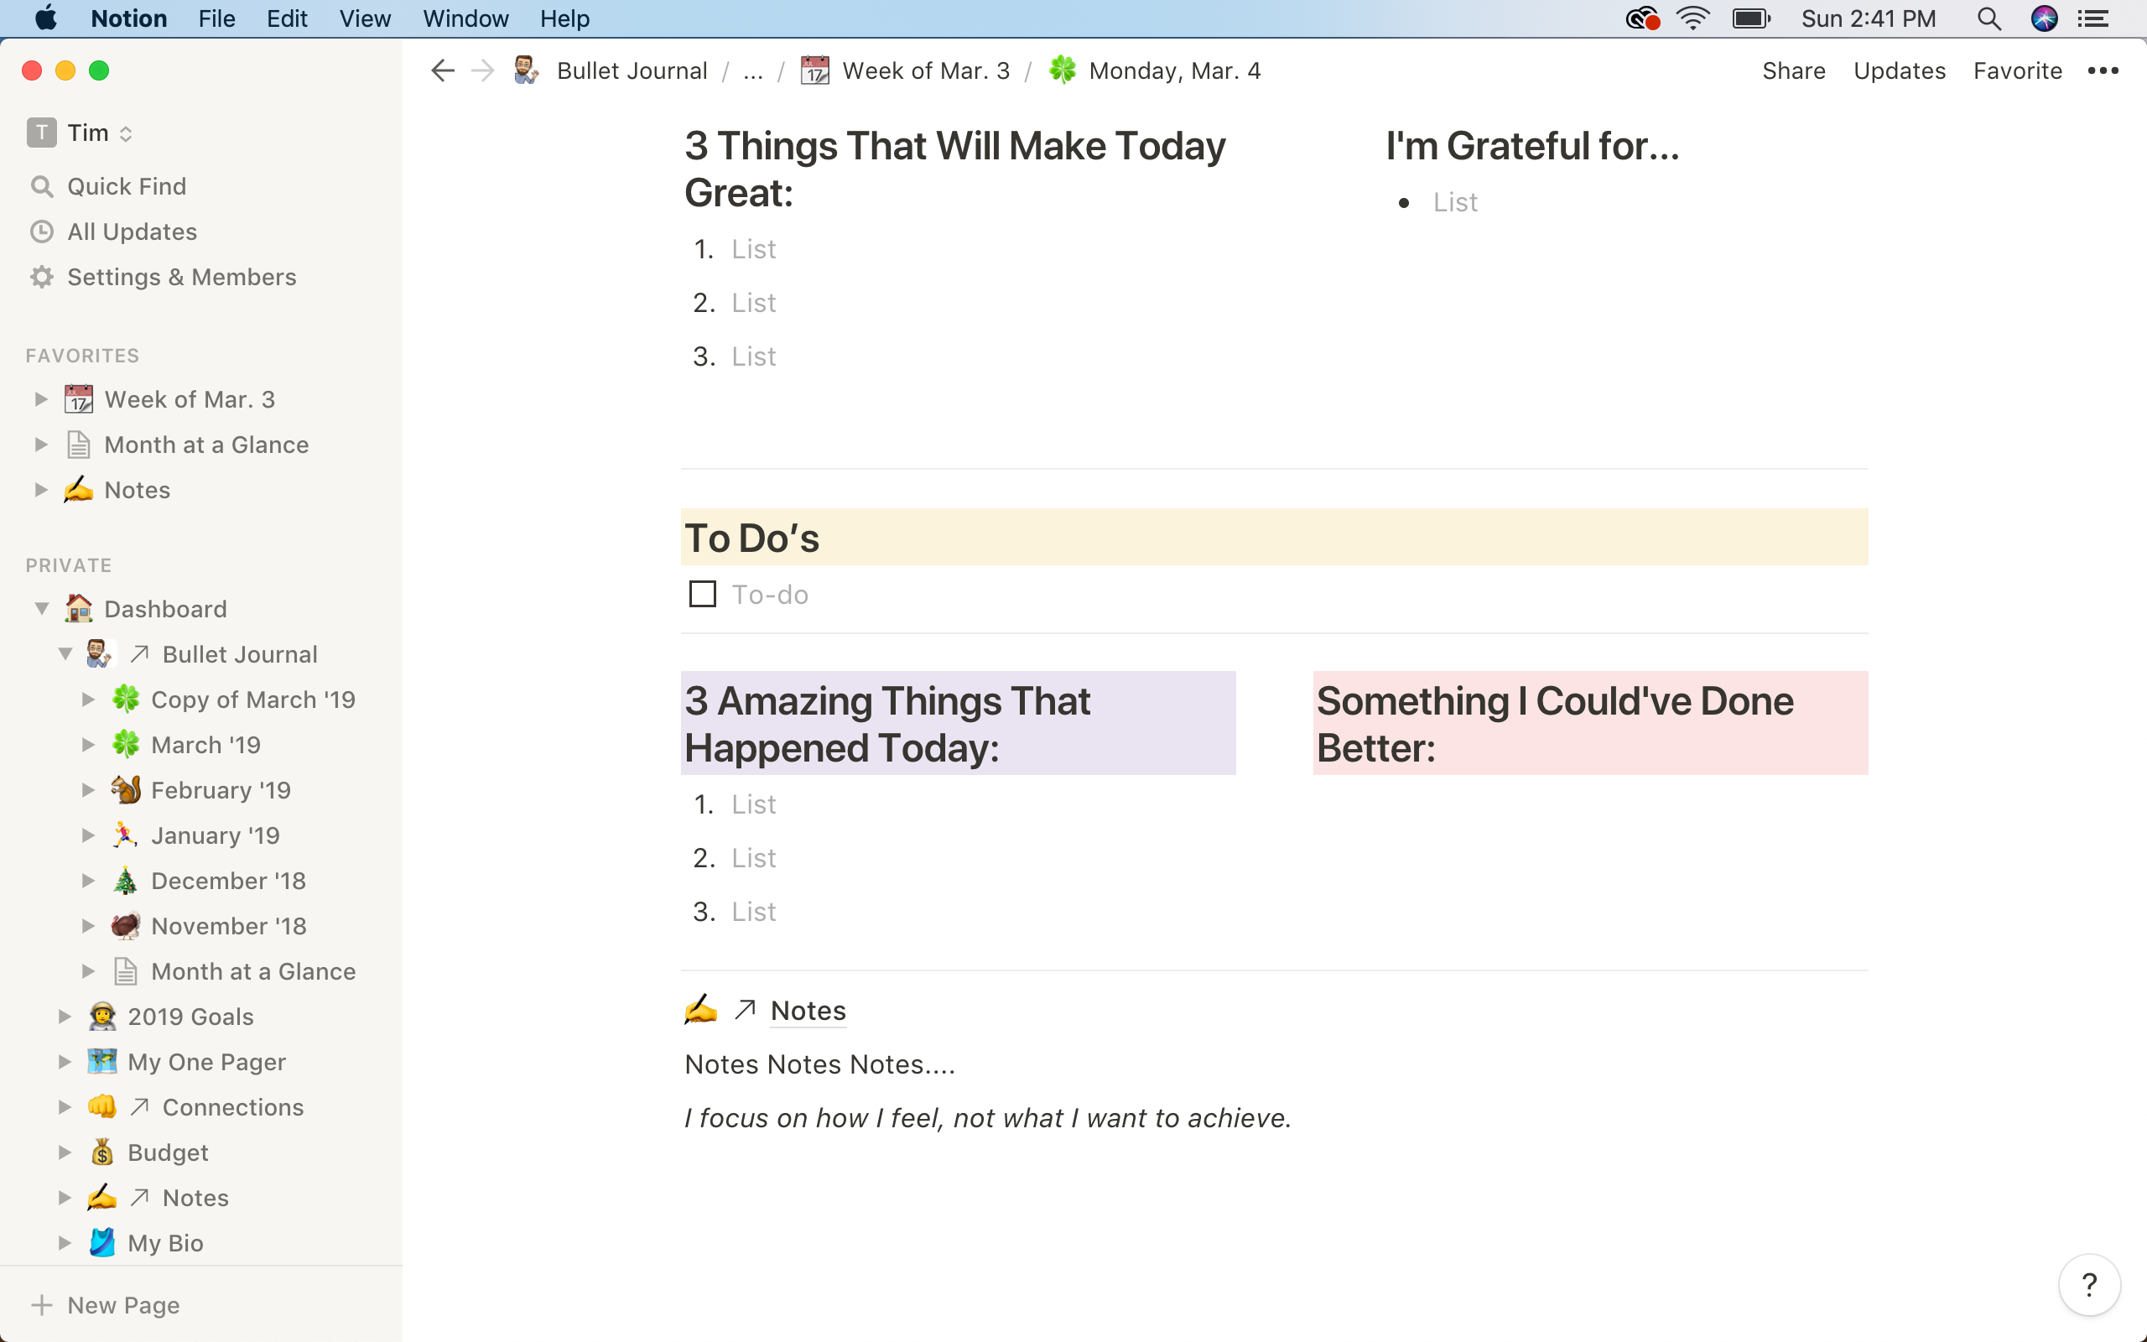The height and width of the screenshot is (1342, 2147).
Task: Click the turkey icon beside November '18
Action: click(x=126, y=926)
